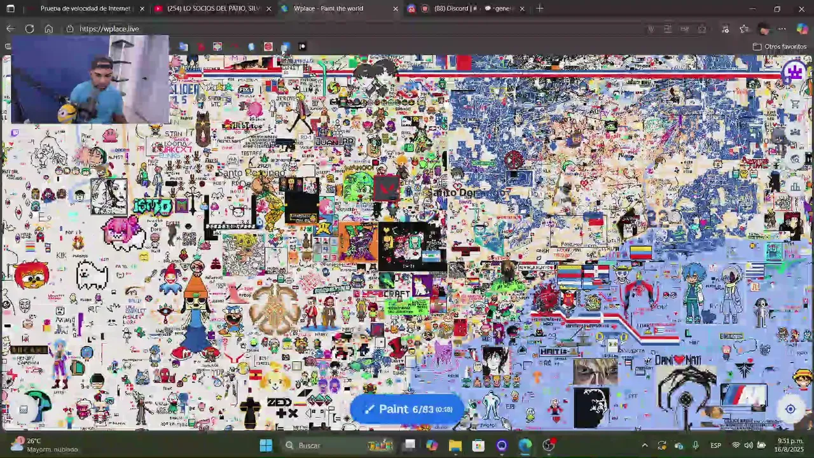Open the browser profile avatar
The height and width of the screenshot is (458, 814).
(x=764, y=29)
